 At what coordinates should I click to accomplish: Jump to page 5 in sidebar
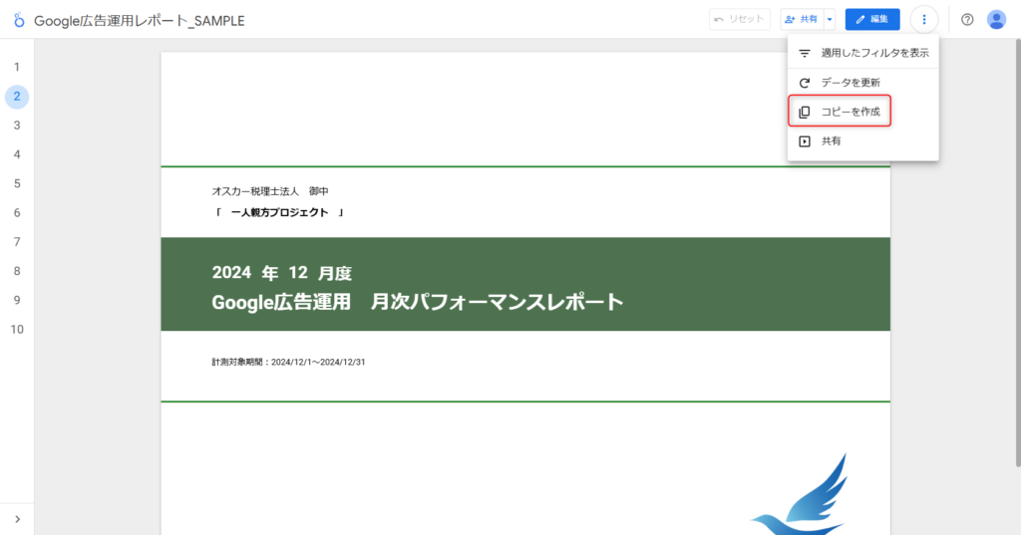coord(17,183)
